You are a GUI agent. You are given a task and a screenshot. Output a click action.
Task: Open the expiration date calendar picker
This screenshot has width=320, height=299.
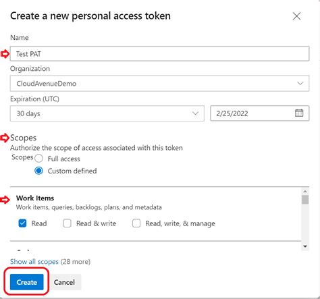tap(299, 113)
